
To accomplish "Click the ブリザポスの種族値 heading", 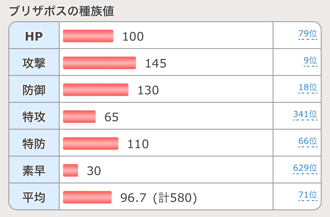I will [62, 12].
